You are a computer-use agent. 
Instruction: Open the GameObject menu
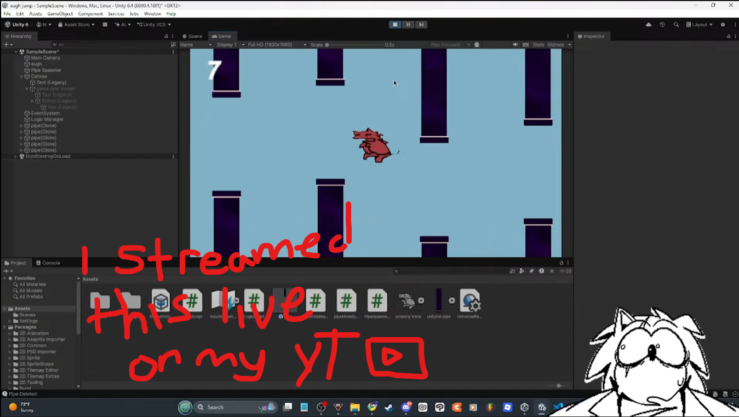(60, 14)
